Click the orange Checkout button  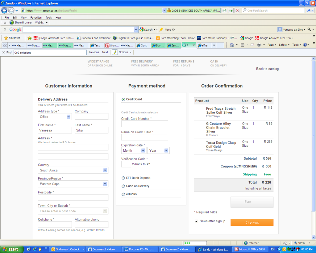coord(252,222)
